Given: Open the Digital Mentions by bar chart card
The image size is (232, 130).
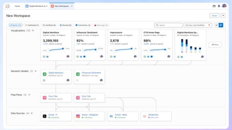Looking at the screenshot, I should 190,45.
